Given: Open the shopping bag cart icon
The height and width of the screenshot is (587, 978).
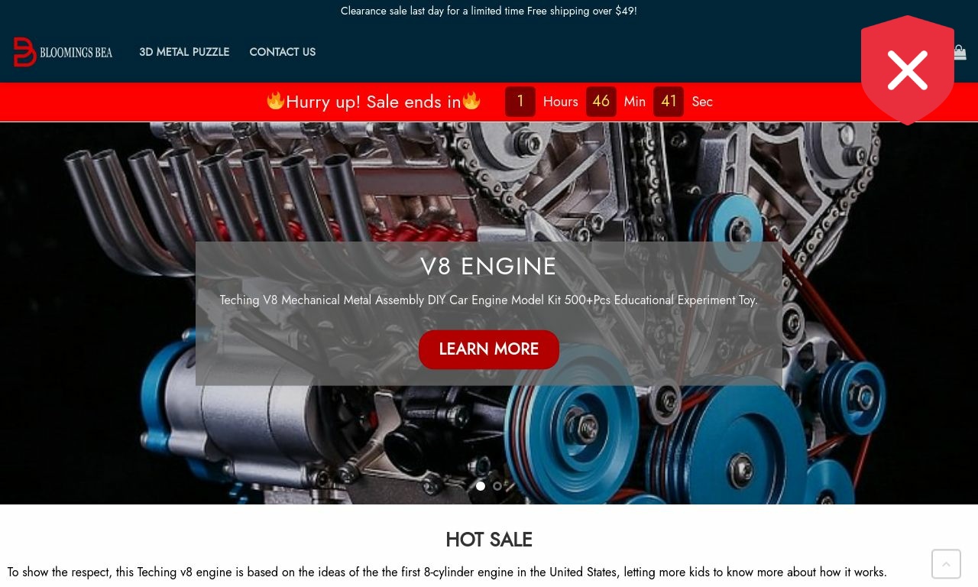Looking at the screenshot, I should (960, 52).
